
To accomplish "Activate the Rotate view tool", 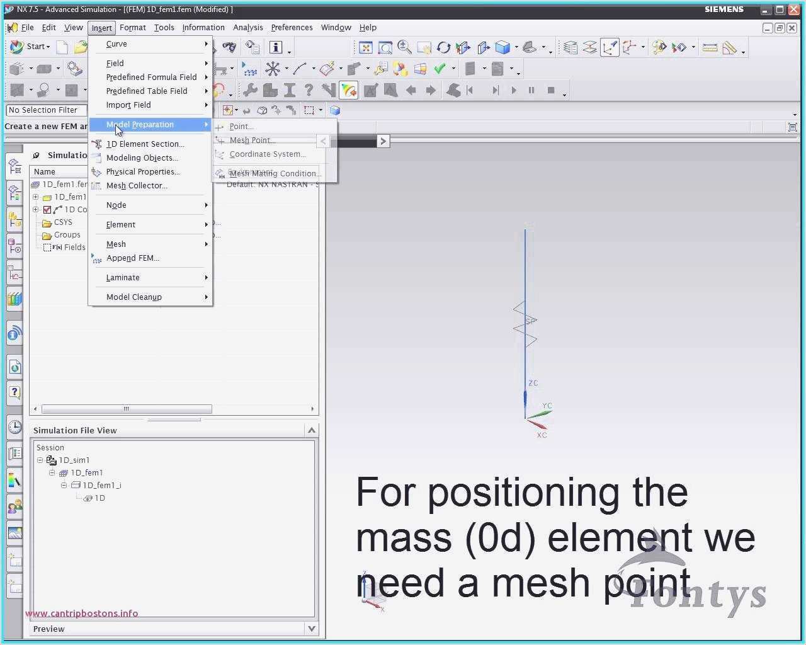I will 443,47.
